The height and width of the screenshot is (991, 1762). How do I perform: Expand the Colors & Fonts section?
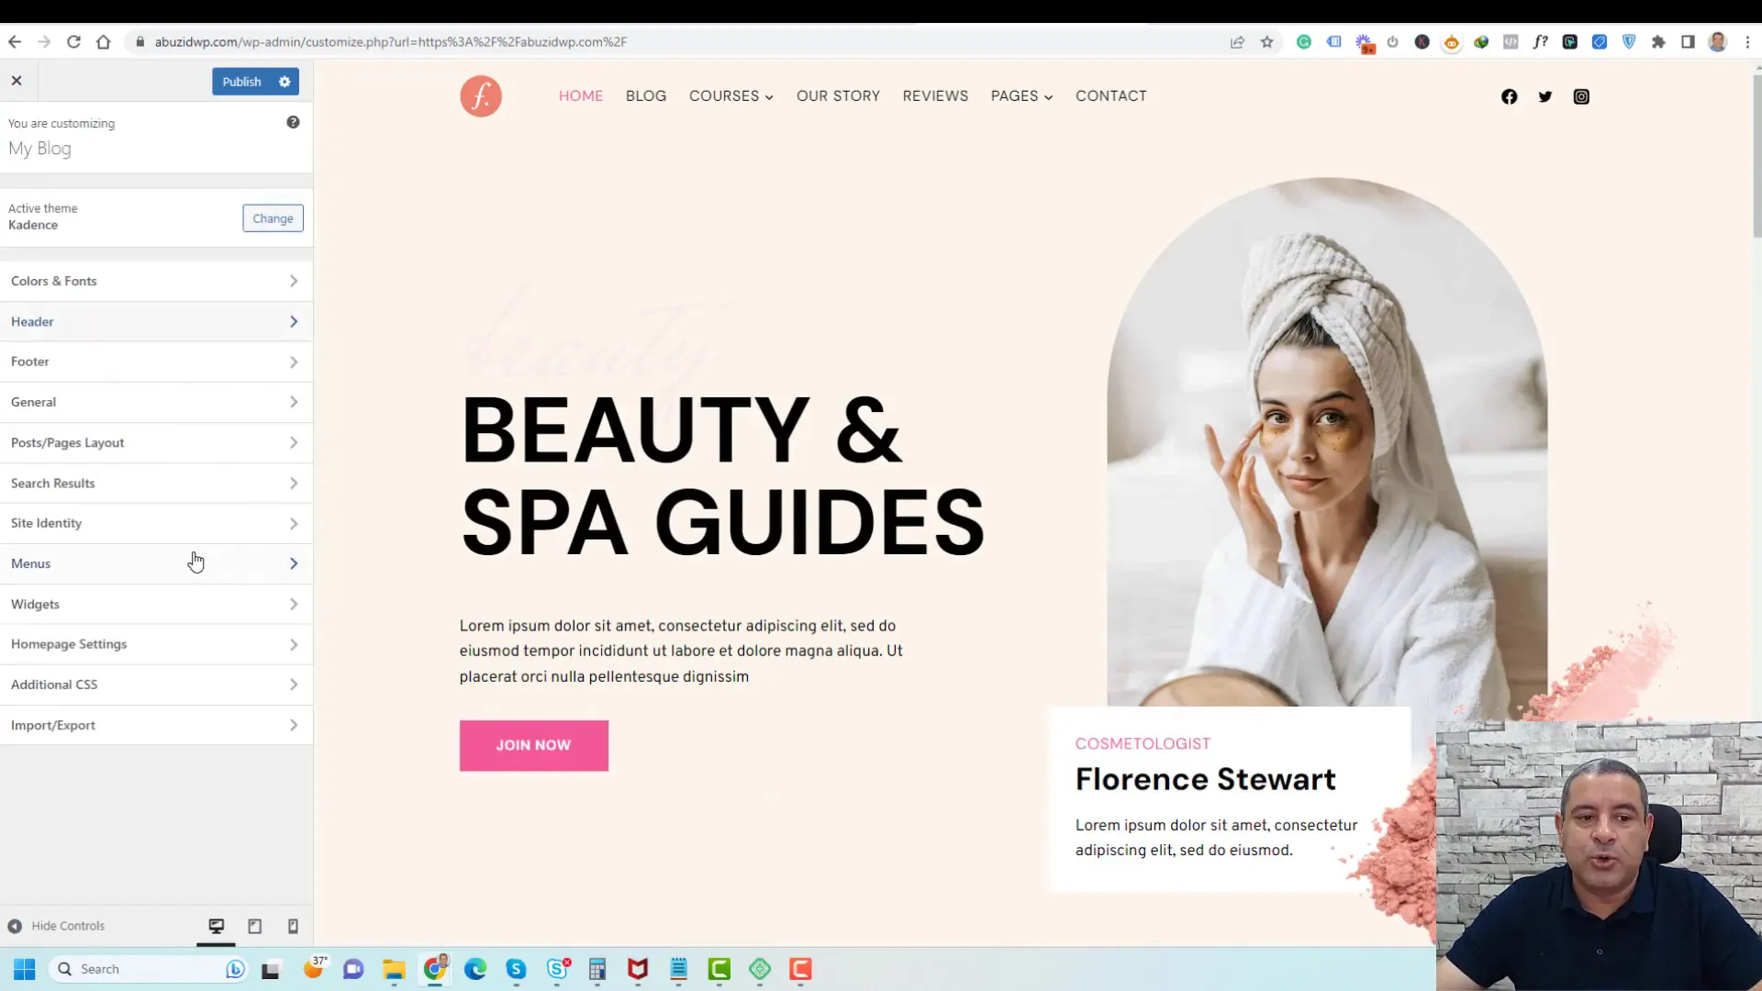point(155,281)
